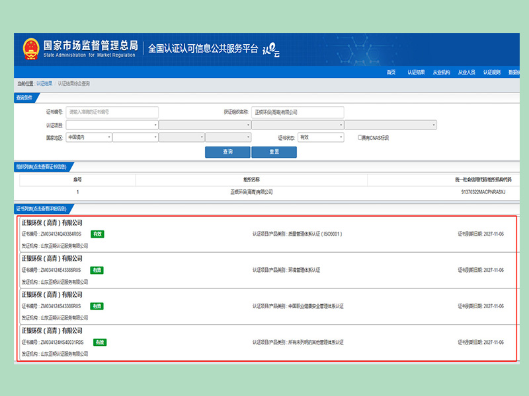Click company title of ISO9001 certificate card

(x=52, y=223)
